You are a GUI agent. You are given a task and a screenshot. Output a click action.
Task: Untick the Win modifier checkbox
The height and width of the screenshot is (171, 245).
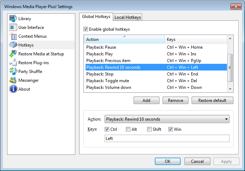pyautogui.click(x=170, y=129)
